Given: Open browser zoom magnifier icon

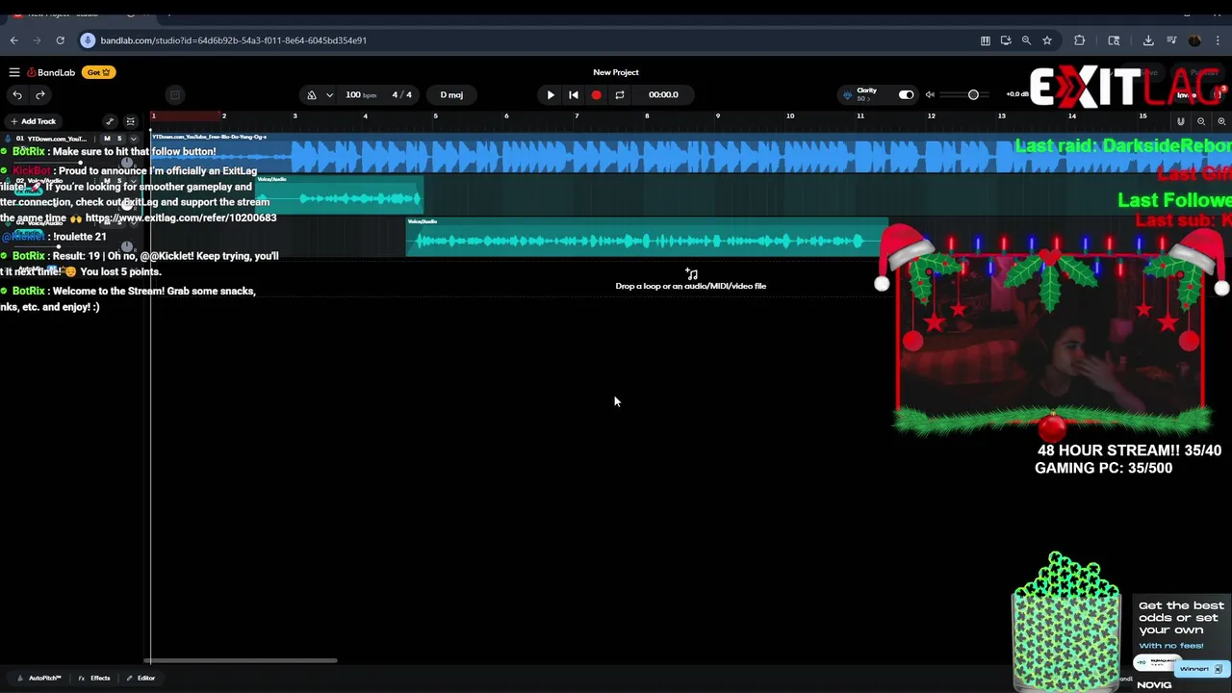Looking at the screenshot, I should point(1026,40).
